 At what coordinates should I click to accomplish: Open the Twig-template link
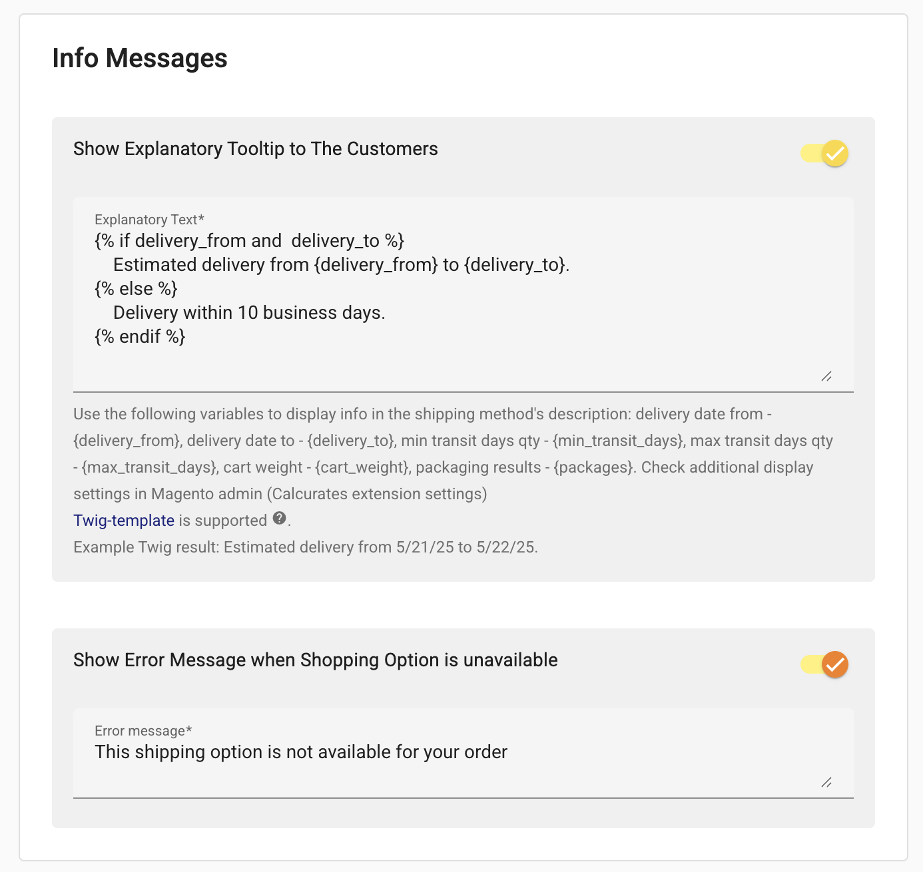pyautogui.click(x=124, y=521)
